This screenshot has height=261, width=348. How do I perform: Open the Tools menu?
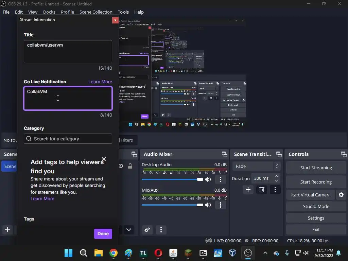click(123, 12)
